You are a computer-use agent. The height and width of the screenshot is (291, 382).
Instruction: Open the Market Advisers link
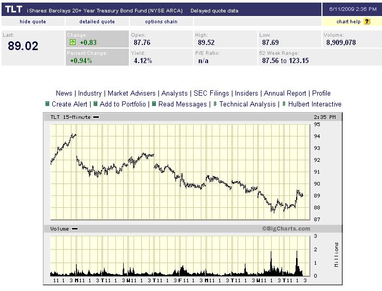click(131, 93)
